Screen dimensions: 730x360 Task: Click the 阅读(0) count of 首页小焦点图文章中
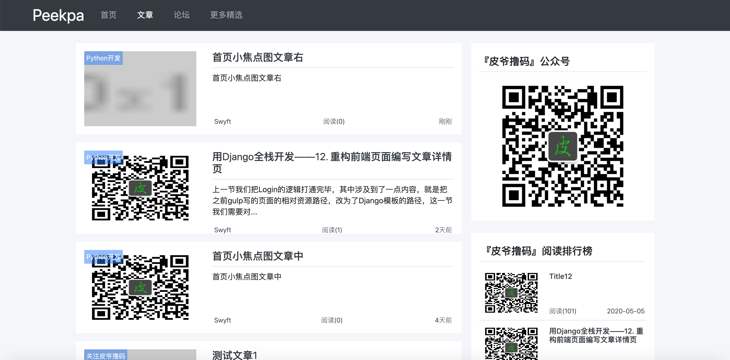[x=332, y=320]
